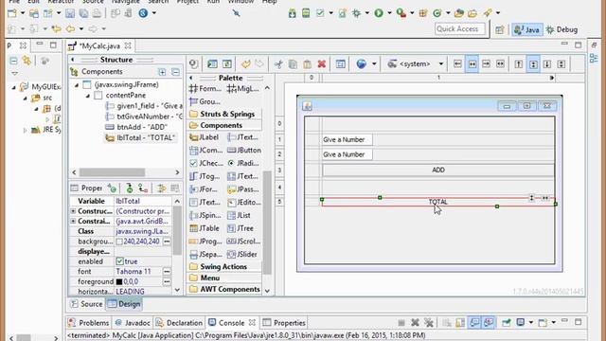Image resolution: width=606 pixels, height=341 pixels.
Task: Open the Declaration tab
Action: pyautogui.click(x=179, y=323)
